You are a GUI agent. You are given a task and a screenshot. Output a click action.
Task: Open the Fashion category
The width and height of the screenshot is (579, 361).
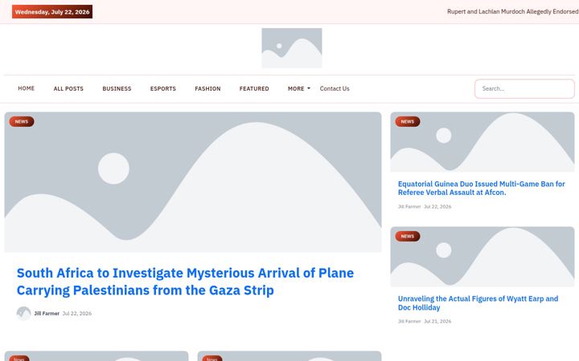pyautogui.click(x=207, y=89)
